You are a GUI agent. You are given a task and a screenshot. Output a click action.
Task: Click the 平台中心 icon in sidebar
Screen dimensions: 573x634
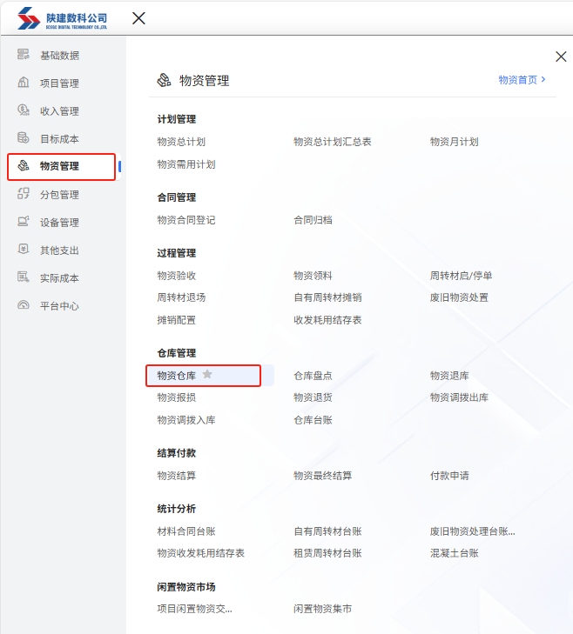24,306
